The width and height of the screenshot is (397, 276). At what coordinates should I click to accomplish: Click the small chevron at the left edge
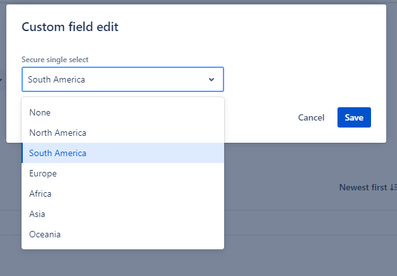pos(1,80)
